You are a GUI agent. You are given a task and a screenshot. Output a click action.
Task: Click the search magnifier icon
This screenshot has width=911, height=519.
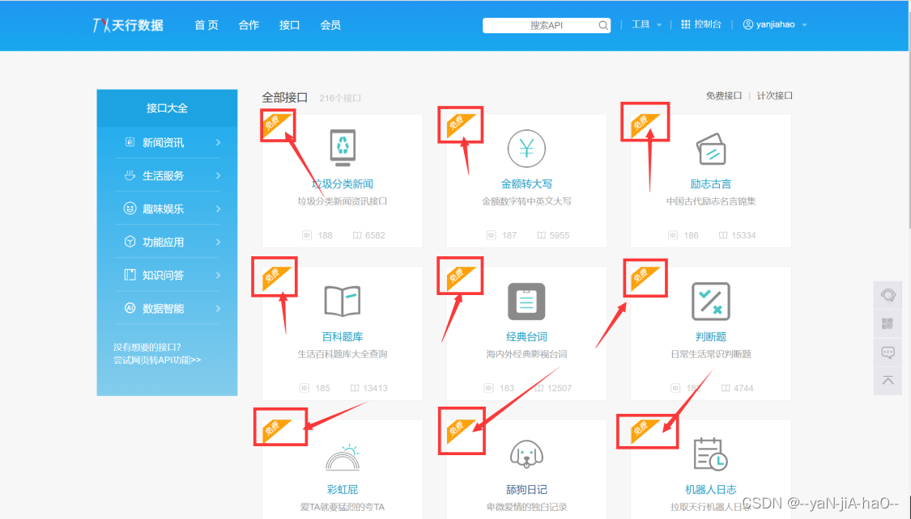click(603, 26)
